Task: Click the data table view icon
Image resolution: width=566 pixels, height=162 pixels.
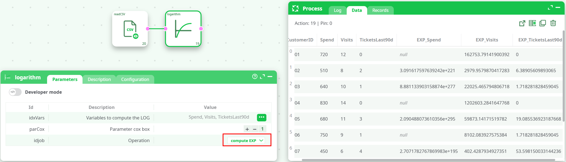Action: click(532, 23)
